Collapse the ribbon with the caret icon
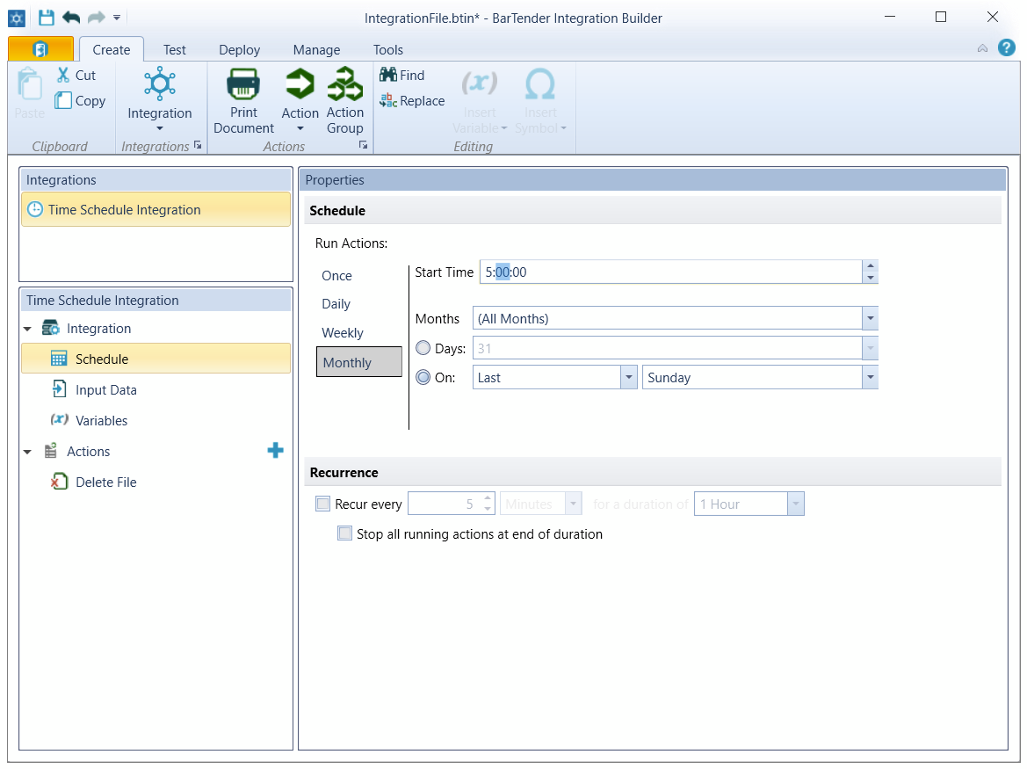 coord(982,48)
